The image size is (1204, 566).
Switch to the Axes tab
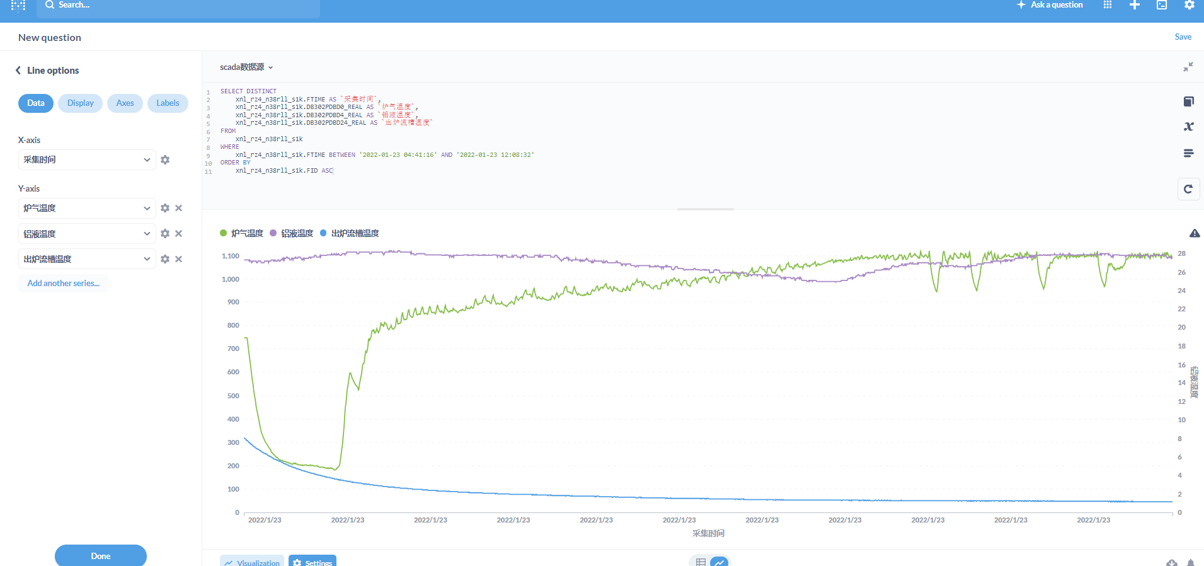pyautogui.click(x=125, y=103)
